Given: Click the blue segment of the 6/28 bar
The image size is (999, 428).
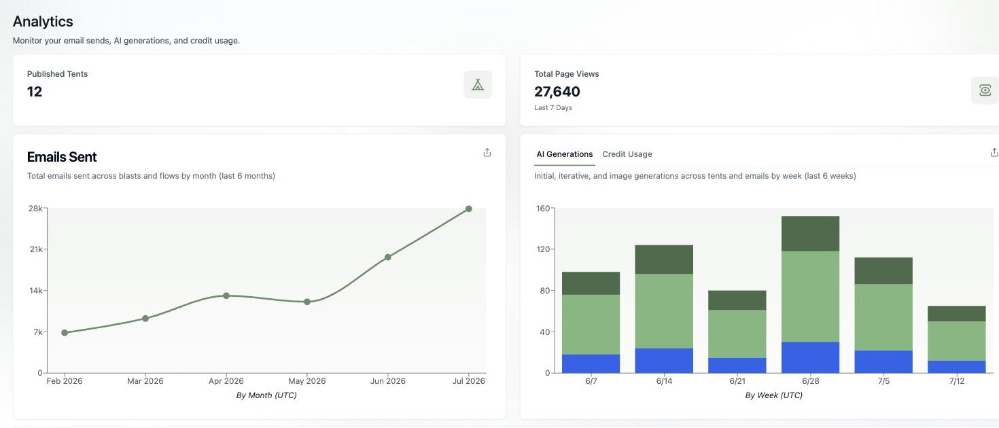Looking at the screenshot, I should click(811, 357).
